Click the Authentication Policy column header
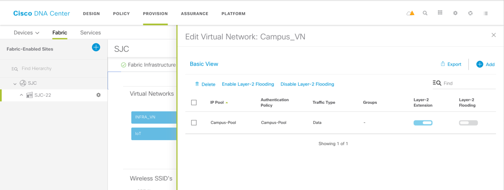 click(x=275, y=103)
